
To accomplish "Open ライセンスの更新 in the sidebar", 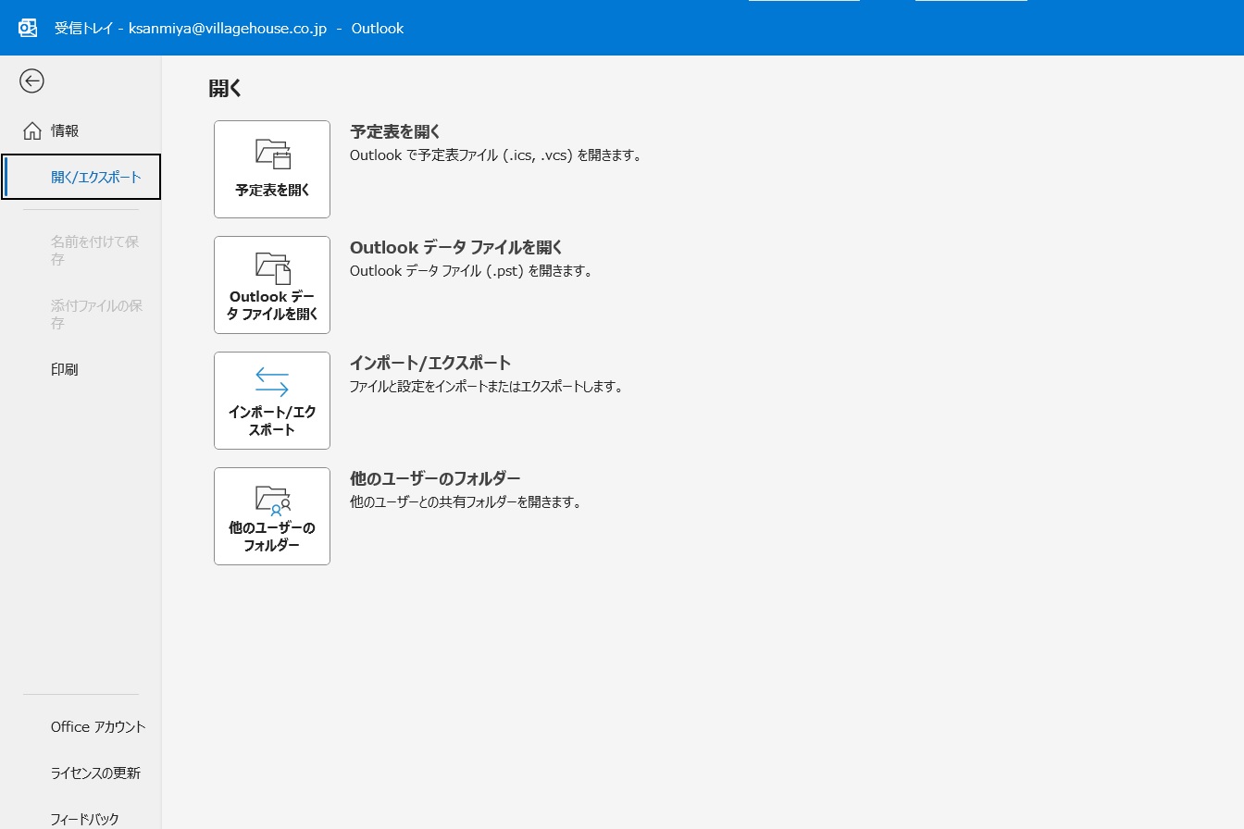I will pyautogui.click(x=95, y=773).
